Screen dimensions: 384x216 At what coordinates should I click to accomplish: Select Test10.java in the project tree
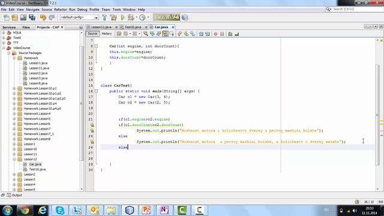(37, 169)
